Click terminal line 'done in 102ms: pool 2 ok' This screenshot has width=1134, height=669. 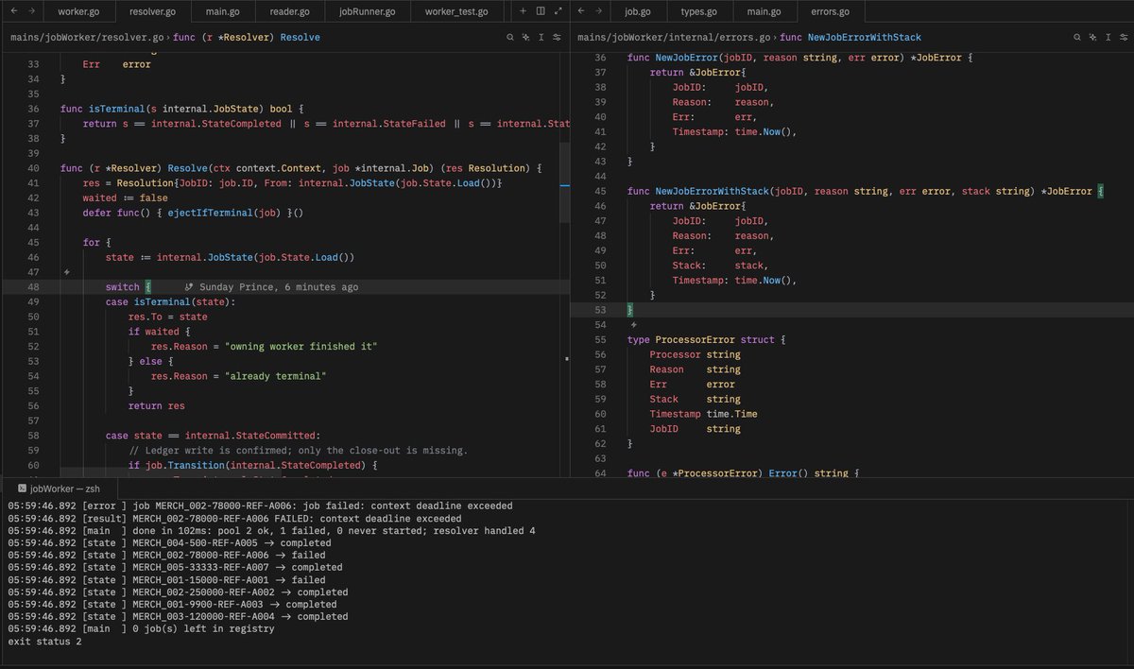272,531
